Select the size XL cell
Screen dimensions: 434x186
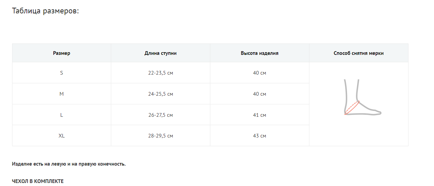[61, 136]
